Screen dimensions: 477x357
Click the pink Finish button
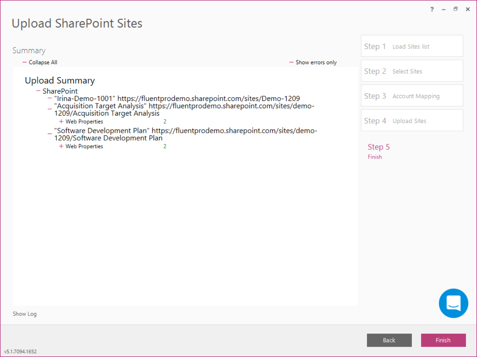tap(443, 340)
